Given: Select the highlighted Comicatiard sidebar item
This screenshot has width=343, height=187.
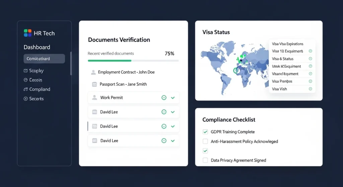Looking at the screenshot, I should [x=44, y=59].
